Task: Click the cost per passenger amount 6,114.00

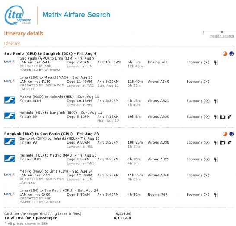Action: 123,214
